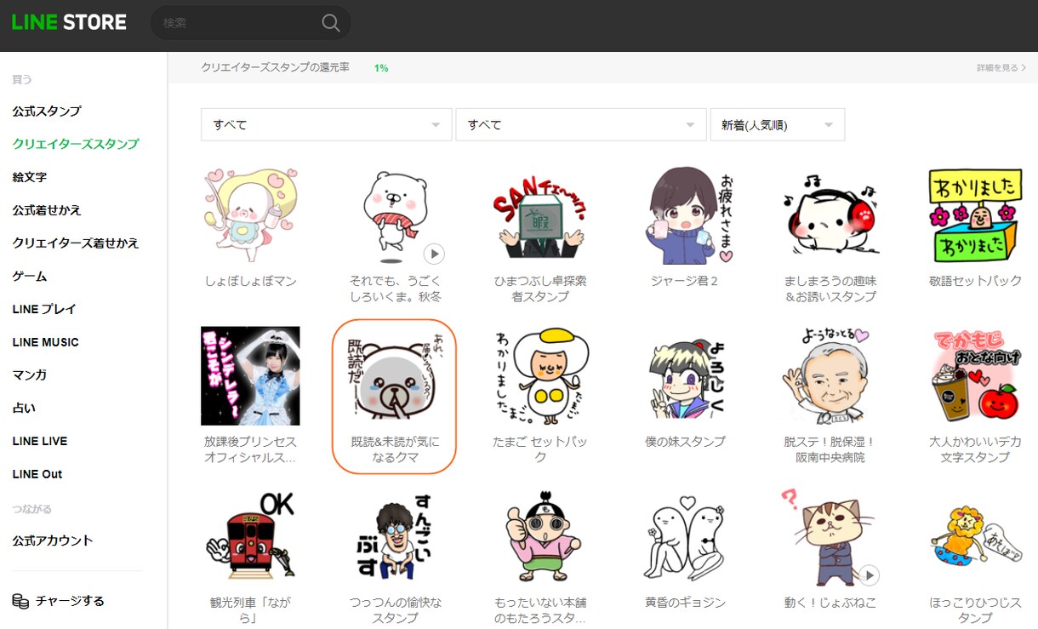Open 公式アカウント in sidebar
1038x629 pixels.
(x=53, y=540)
